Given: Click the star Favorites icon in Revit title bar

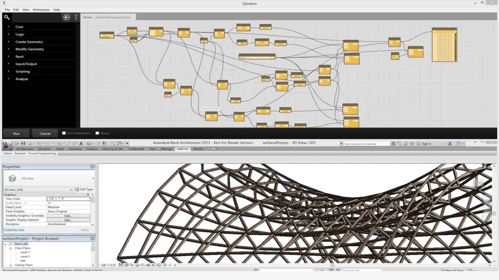Looking at the screenshot, I should pyautogui.click(x=412, y=144).
